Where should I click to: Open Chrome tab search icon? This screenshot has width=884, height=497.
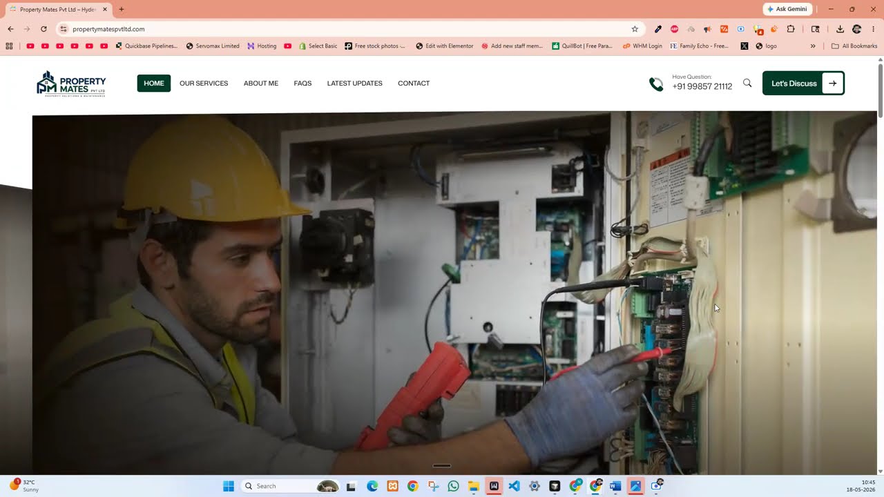816,29
